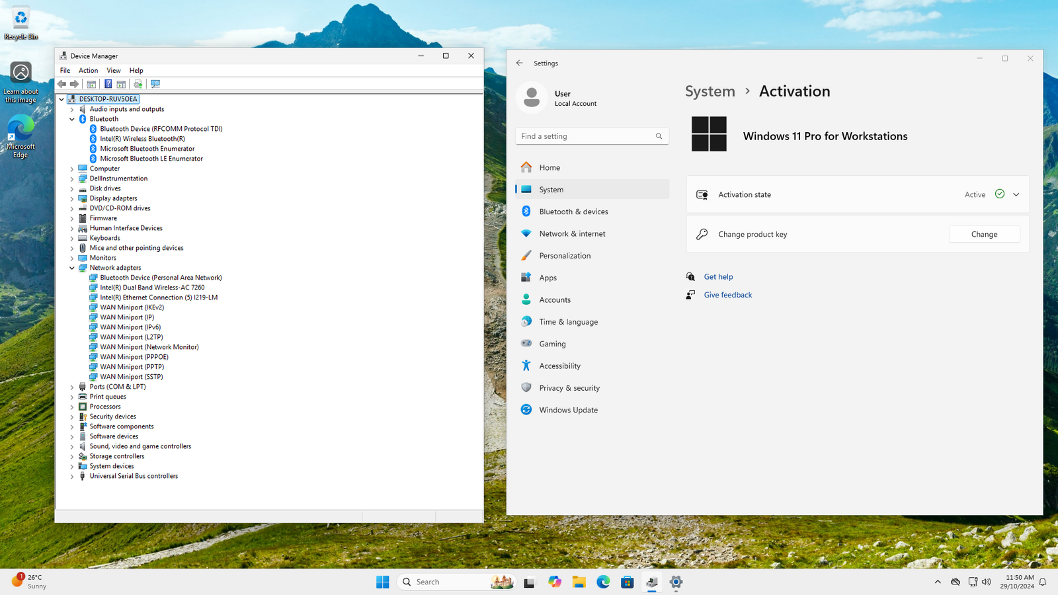Image resolution: width=1058 pixels, height=595 pixels.
Task: Open Microsoft Store from taskbar
Action: [628, 582]
